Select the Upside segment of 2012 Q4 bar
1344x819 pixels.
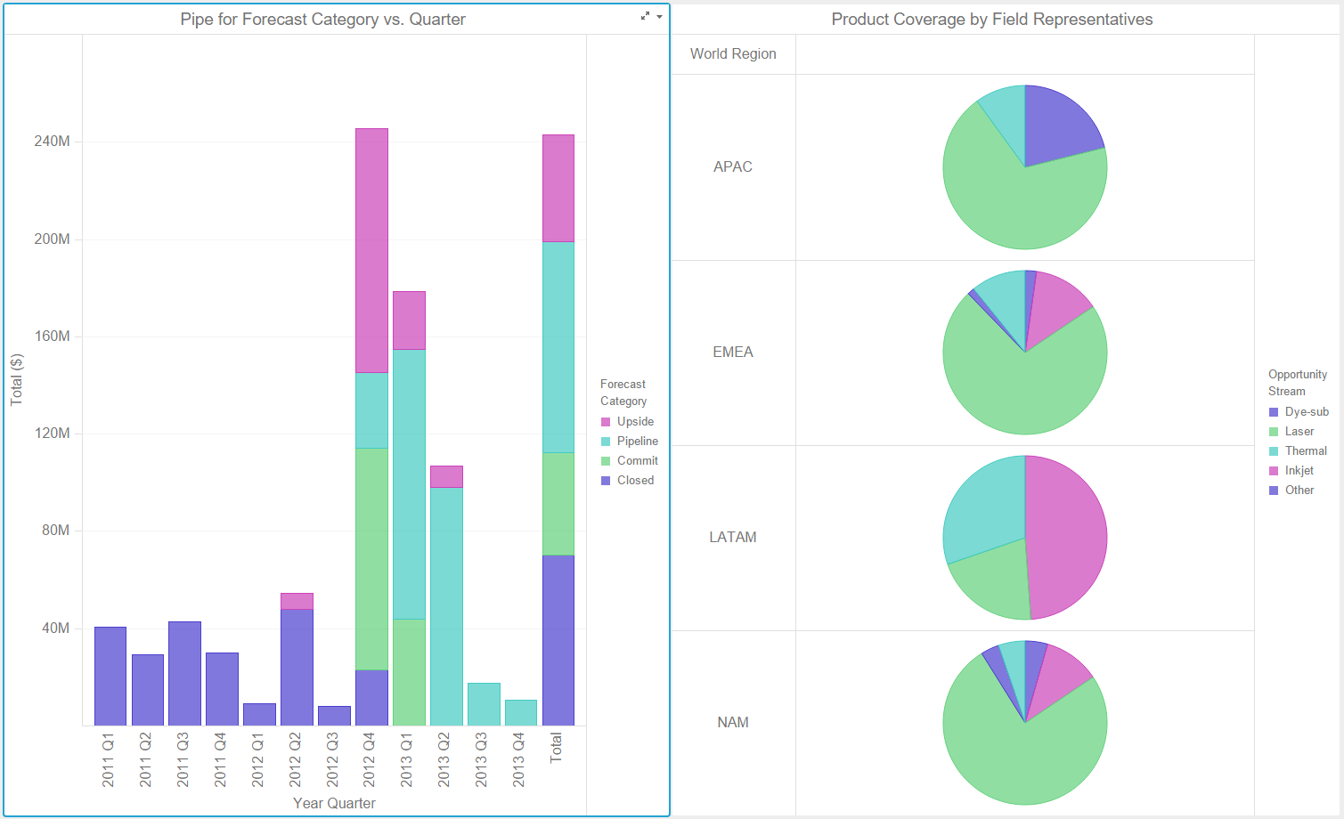pos(371,249)
